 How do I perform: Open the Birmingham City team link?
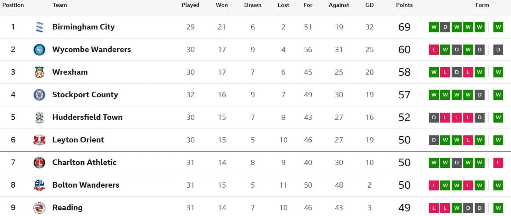click(x=83, y=27)
